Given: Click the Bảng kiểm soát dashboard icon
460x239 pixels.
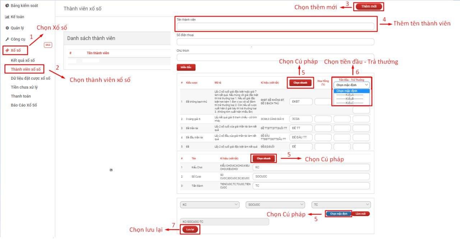Looking at the screenshot, I should 7,6.
